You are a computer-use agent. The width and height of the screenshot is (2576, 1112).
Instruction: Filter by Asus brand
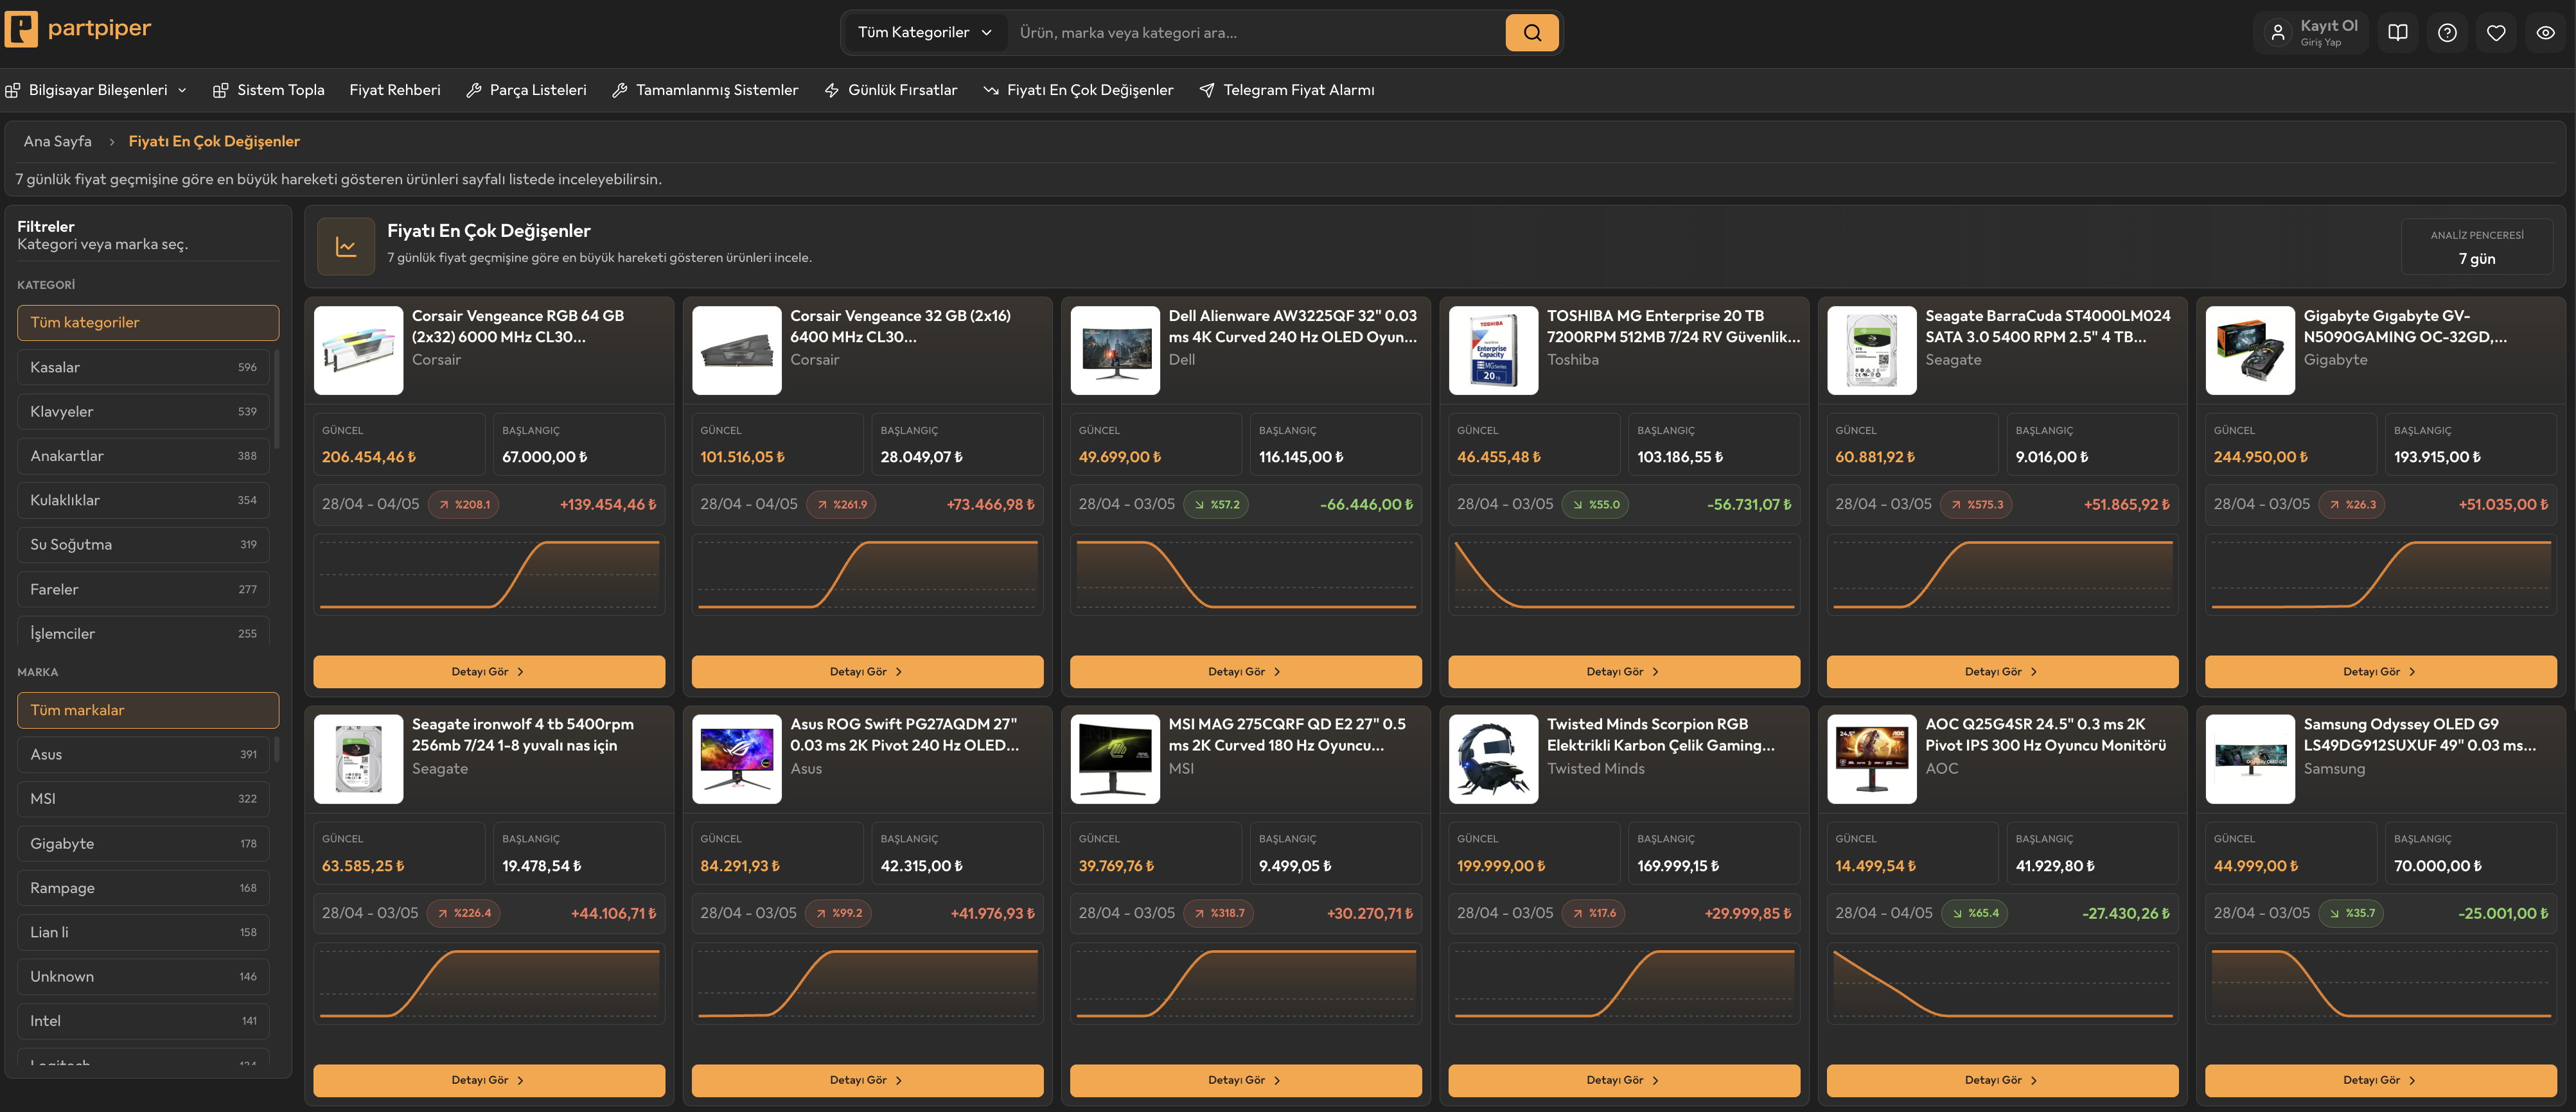143,754
